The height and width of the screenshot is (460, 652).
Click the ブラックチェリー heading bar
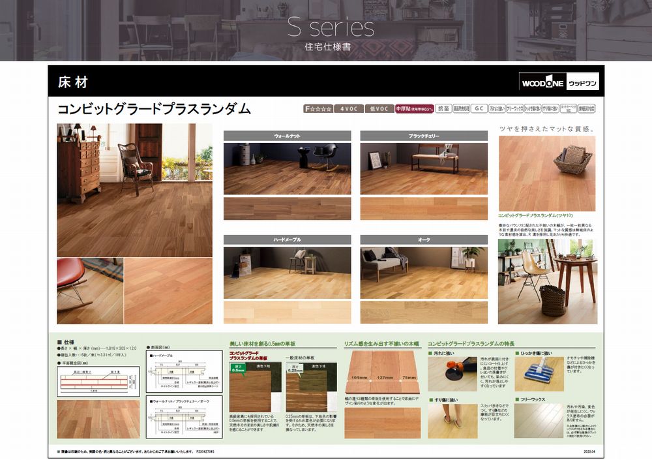coord(424,136)
